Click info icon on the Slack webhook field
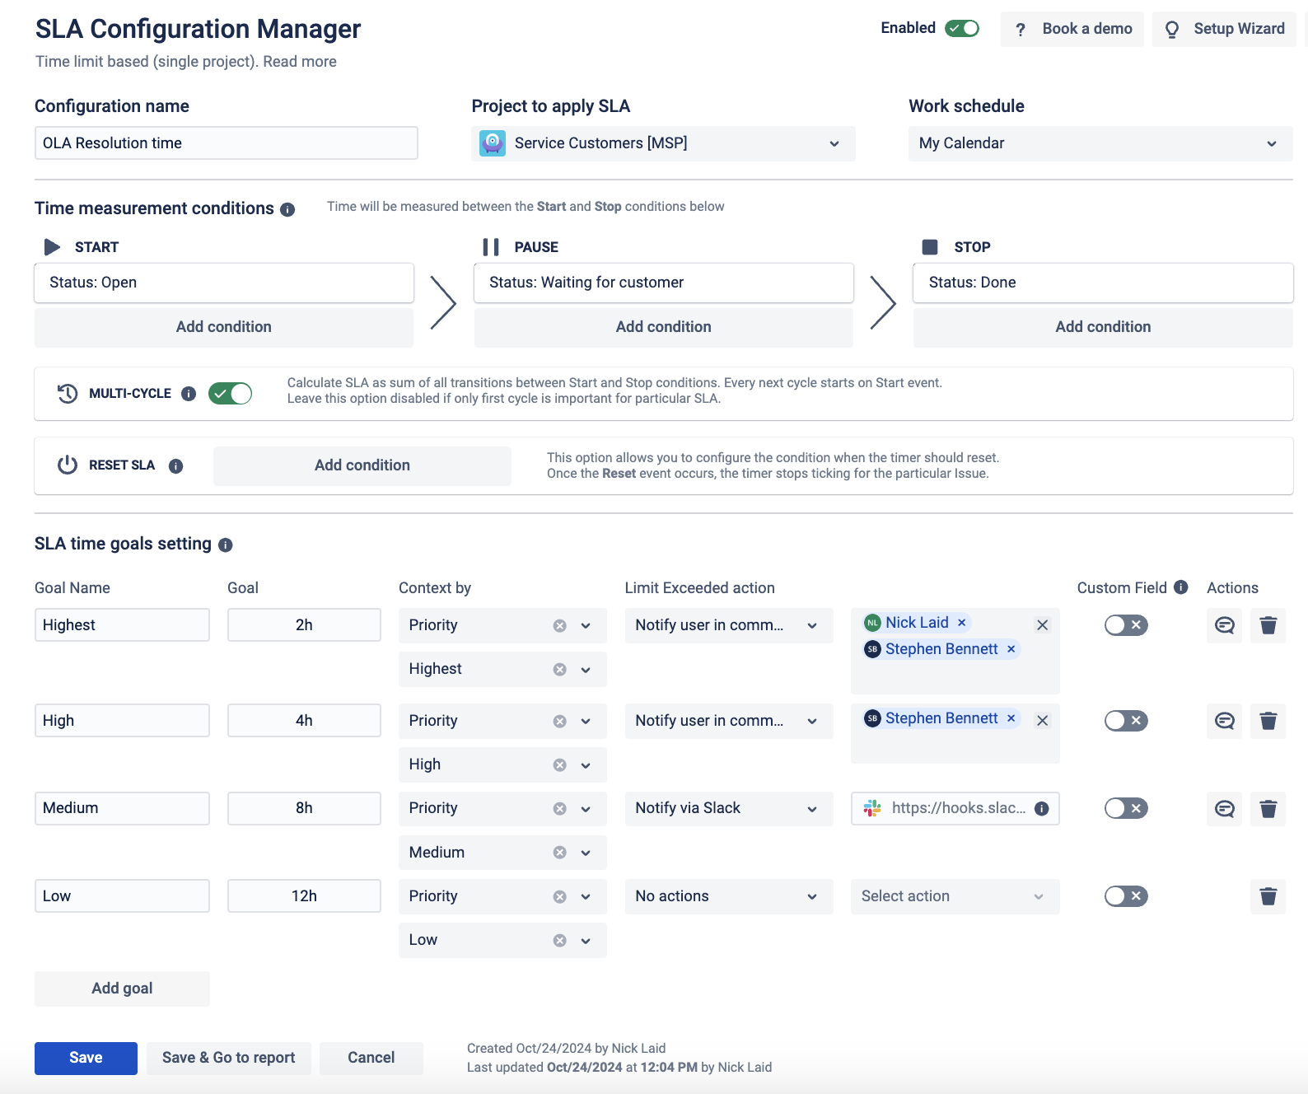1308x1094 pixels. tap(1041, 808)
